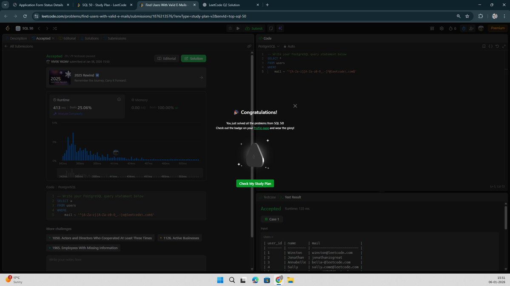Screen dimensions: 510x286
Task: Go back to All Submissions
Action: [x=19, y=46]
